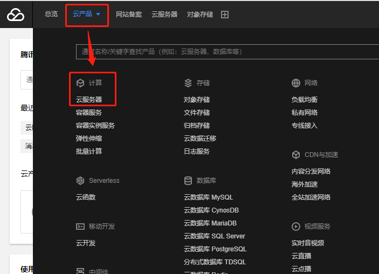Open 云开发 under 移动开发
The image size is (379, 274).
86,243
